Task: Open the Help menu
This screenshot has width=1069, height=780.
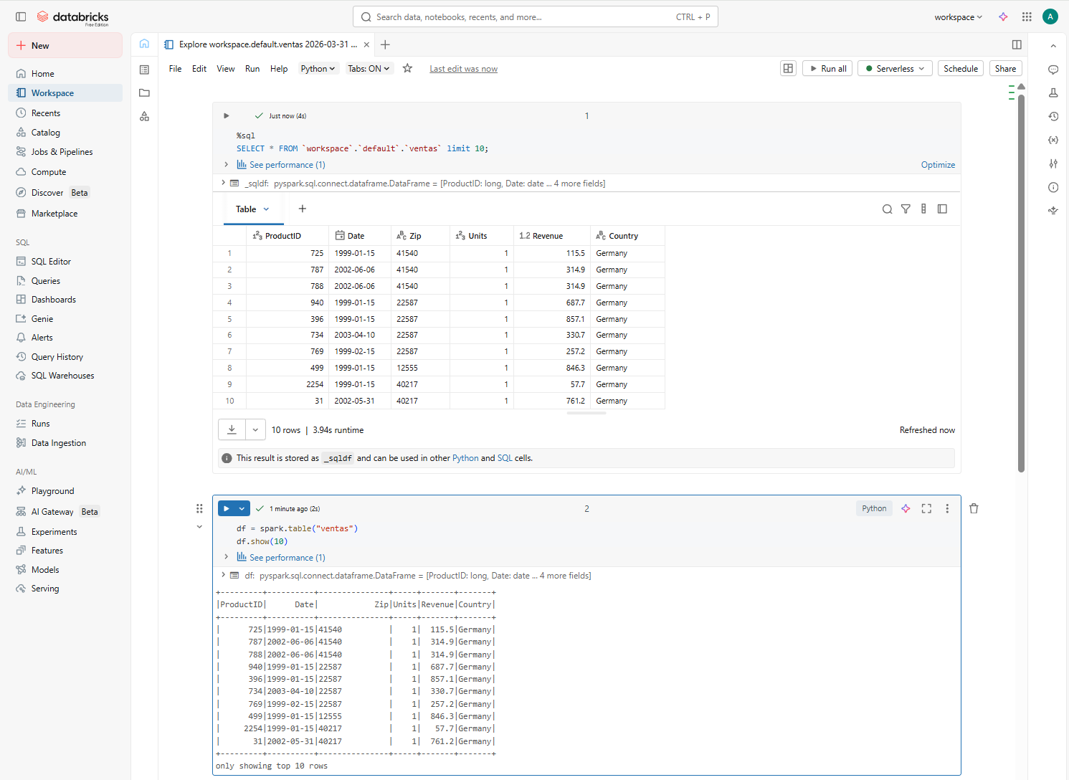Action: pyautogui.click(x=279, y=69)
